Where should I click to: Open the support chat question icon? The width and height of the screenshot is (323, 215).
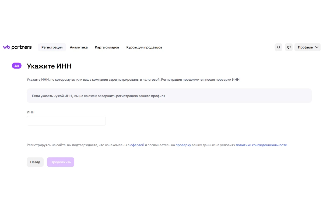pyautogui.click(x=289, y=47)
